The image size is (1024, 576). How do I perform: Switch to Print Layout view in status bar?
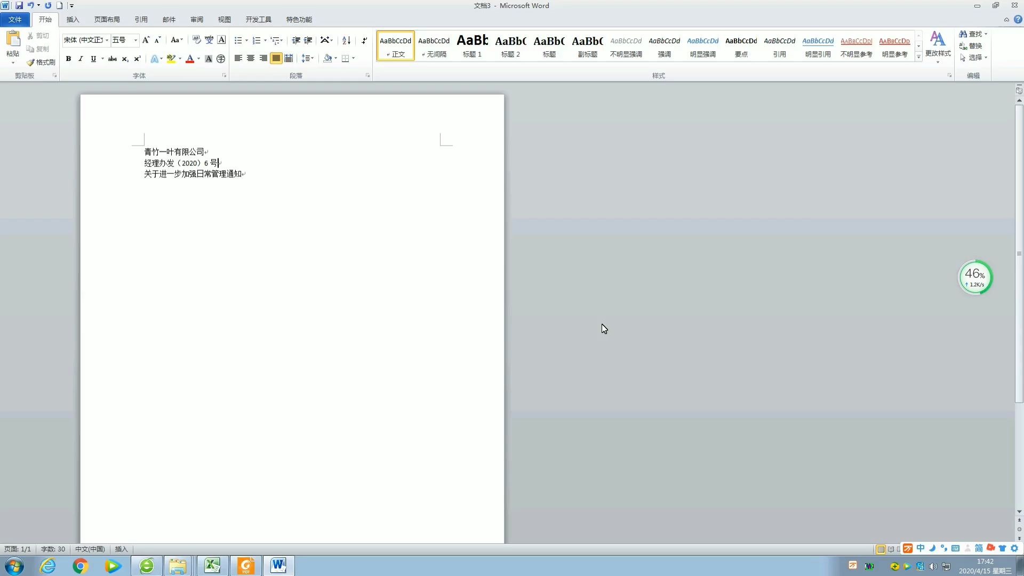pos(881,549)
